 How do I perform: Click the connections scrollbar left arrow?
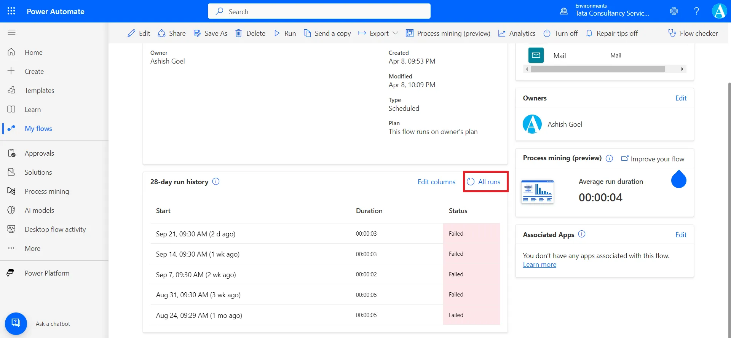[x=527, y=69]
